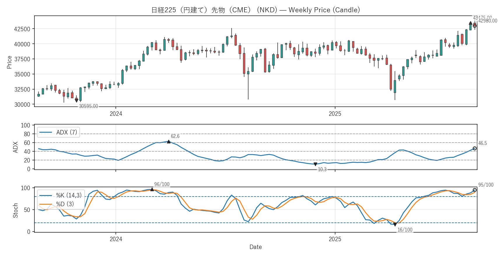Click the 40000 price axis tick
This screenshot has height=256, width=504.
coord(22,44)
